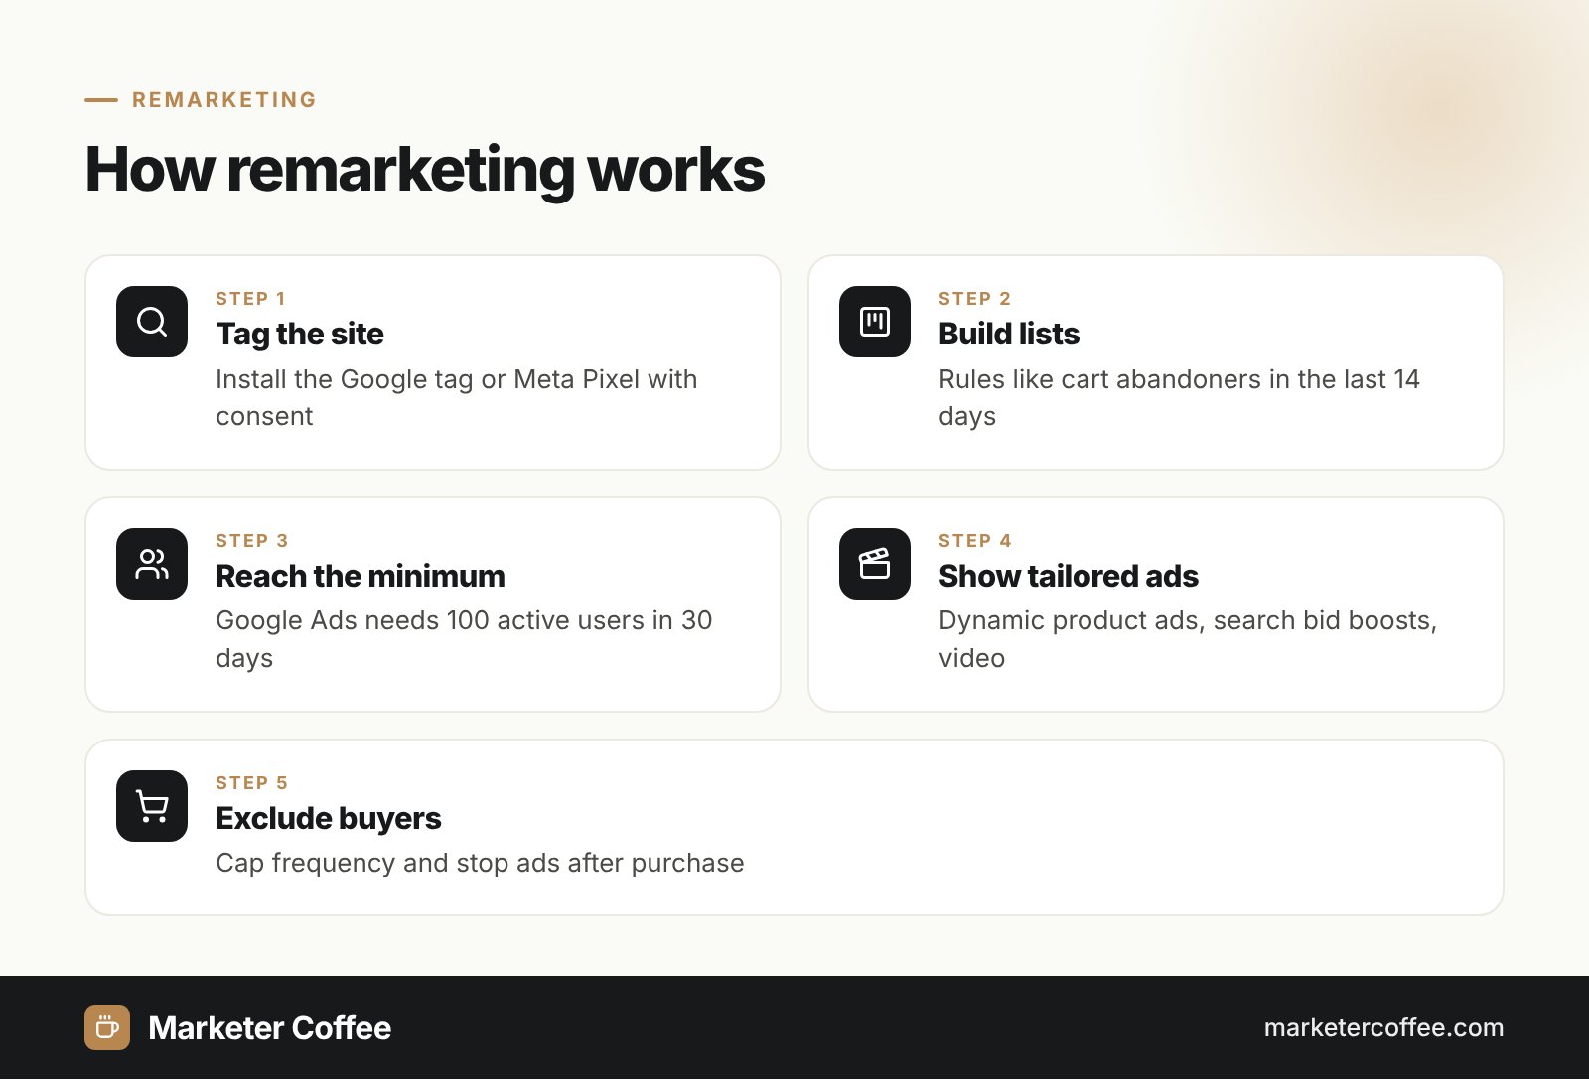The height and width of the screenshot is (1080, 1589).
Task: Click the STEP 5 label
Action: click(x=251, y=783)
